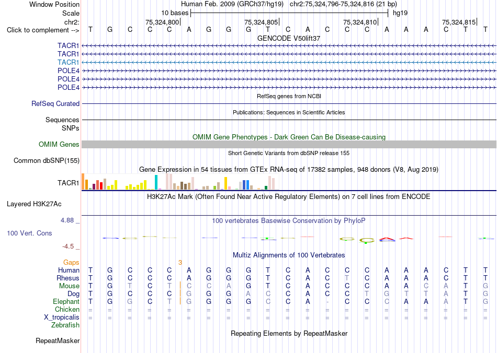Open the RefSeq Curated track label
497x353 pixels.
(x=55, y=104)
